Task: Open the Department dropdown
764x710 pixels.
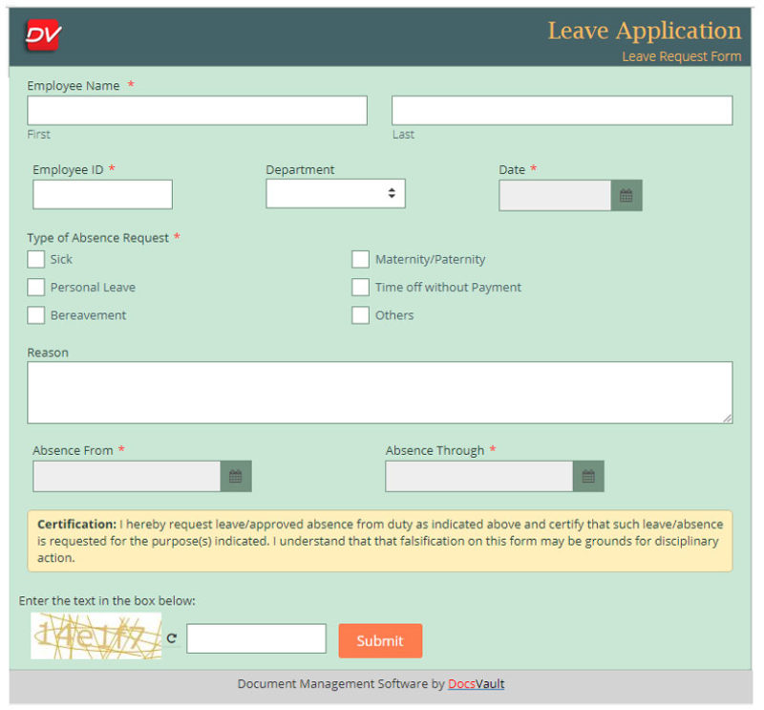Action: pyautogui.click(x=334, y=193)
